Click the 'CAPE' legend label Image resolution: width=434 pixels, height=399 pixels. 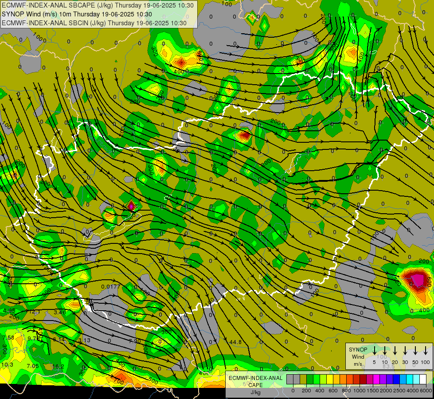[255, 385]
